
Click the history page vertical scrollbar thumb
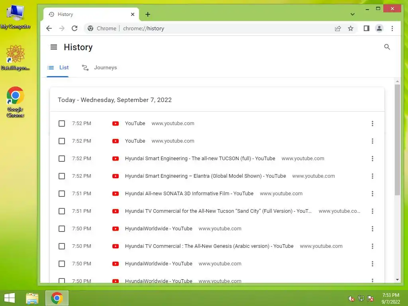point(397,139)
